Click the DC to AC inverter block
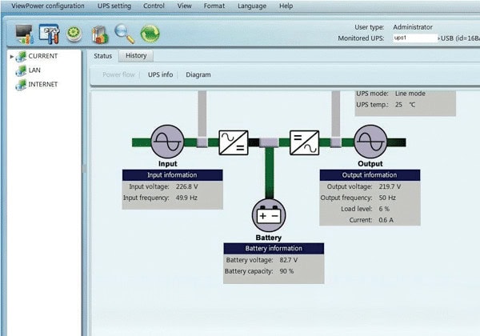Image resolution: width=480 pixels, height=336 pixels. 304,142
